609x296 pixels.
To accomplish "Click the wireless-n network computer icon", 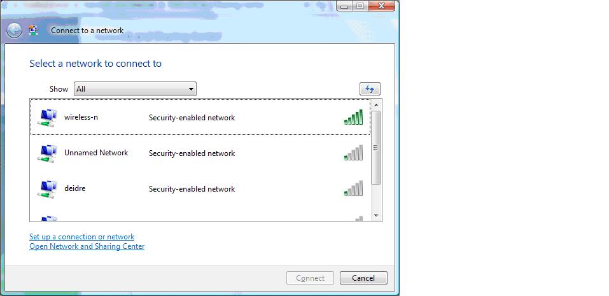I will [47, 118].
